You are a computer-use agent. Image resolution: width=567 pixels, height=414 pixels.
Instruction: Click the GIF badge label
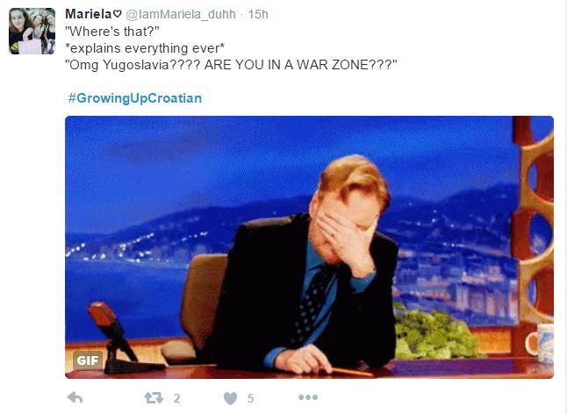pyautogui.click(x=88, y=360)
